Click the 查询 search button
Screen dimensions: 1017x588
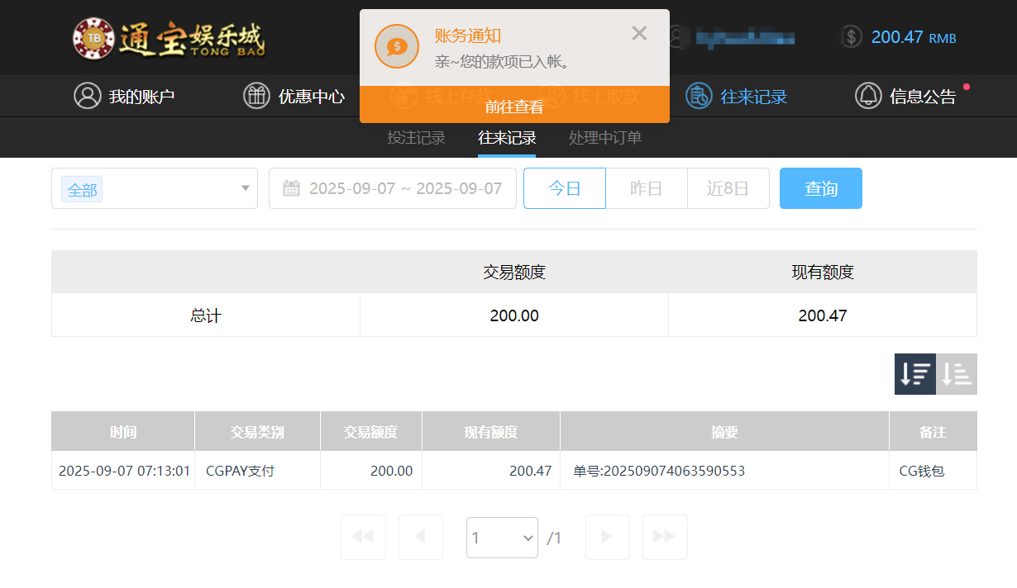(820, 188)
